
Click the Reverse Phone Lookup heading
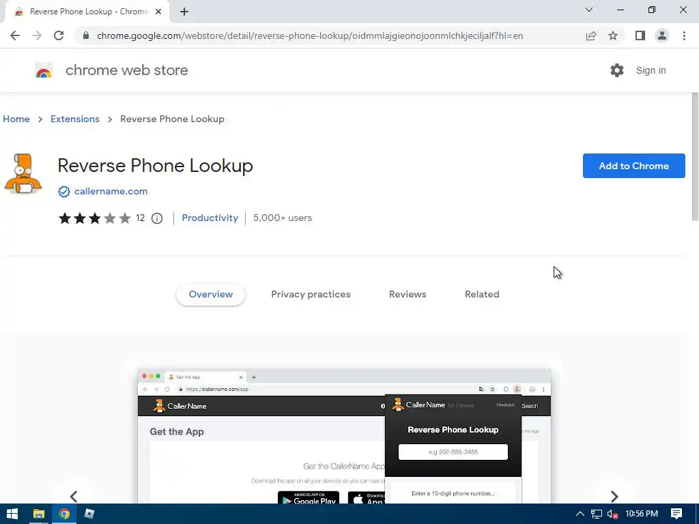pos(155,165)
